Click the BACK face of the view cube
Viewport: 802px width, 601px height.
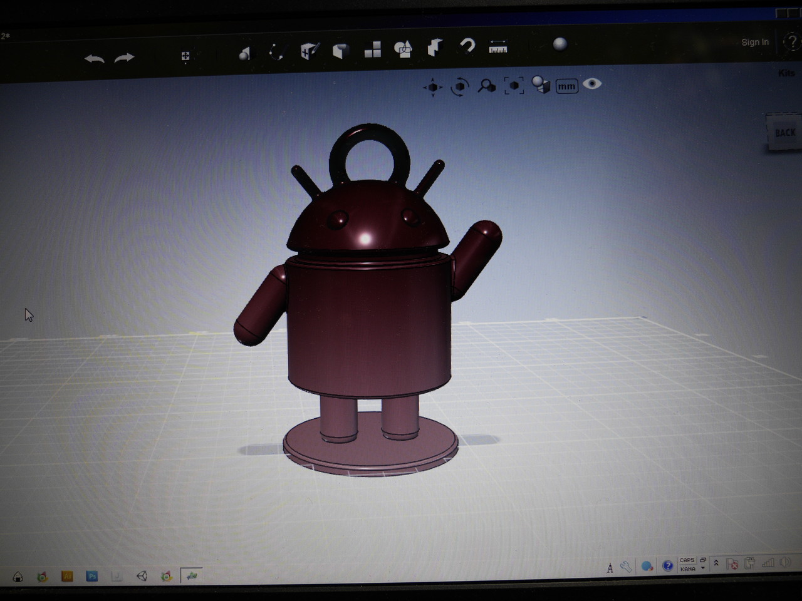tap(784, 132)
